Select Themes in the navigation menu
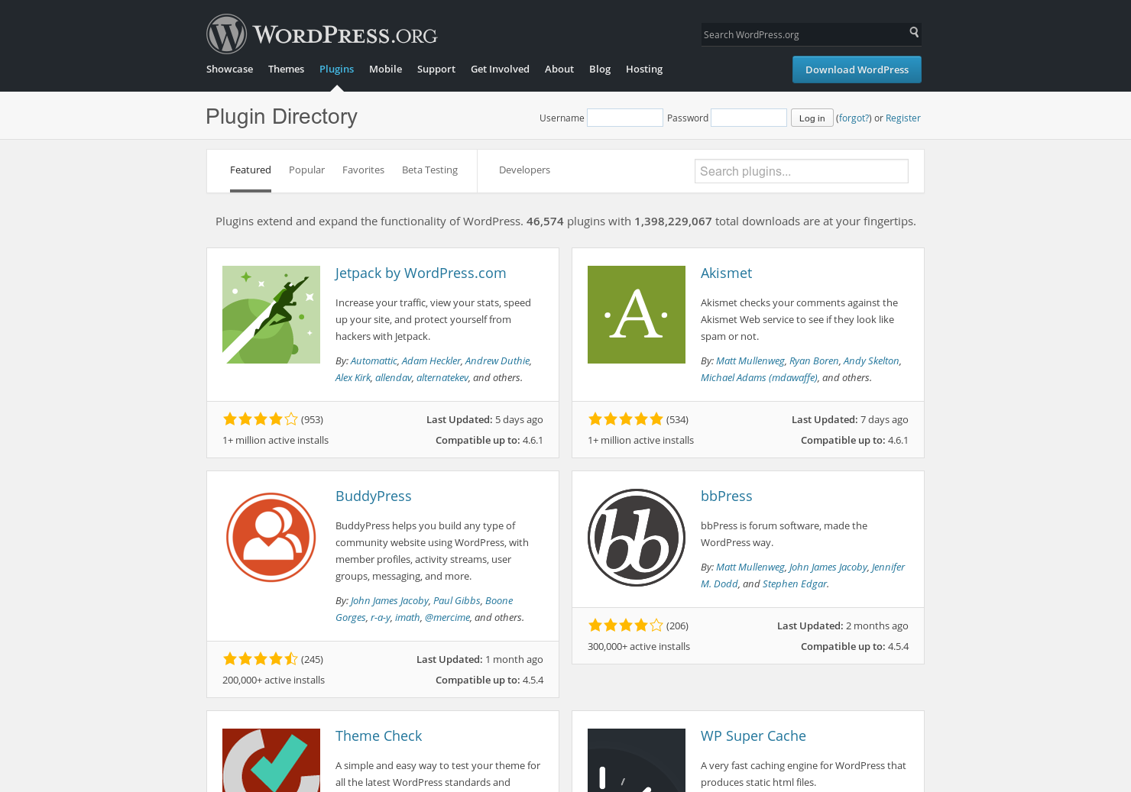The image size is (1131, 792). click(286, 69)
